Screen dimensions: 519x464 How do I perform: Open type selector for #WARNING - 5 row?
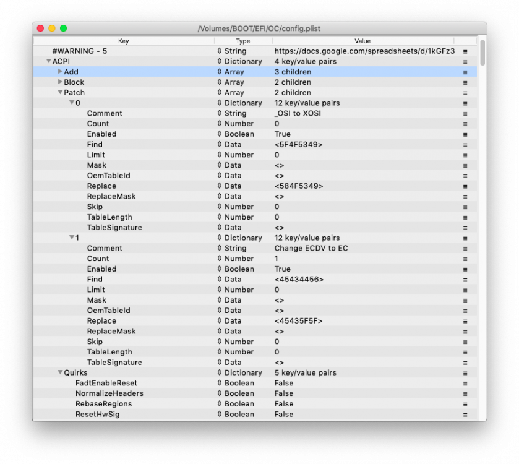coord(219,51)
